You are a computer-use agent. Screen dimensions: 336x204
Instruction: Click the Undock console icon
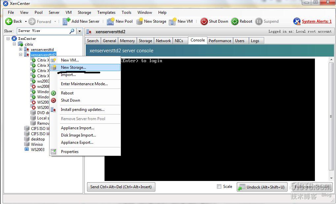241,187
